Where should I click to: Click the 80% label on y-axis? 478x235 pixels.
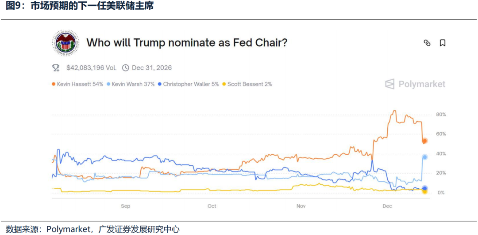pos(441,115)
